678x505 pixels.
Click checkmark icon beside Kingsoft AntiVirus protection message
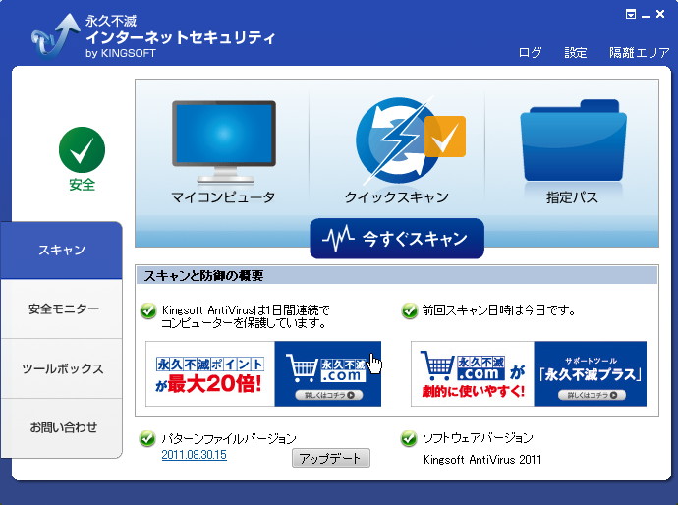[148, 310]
